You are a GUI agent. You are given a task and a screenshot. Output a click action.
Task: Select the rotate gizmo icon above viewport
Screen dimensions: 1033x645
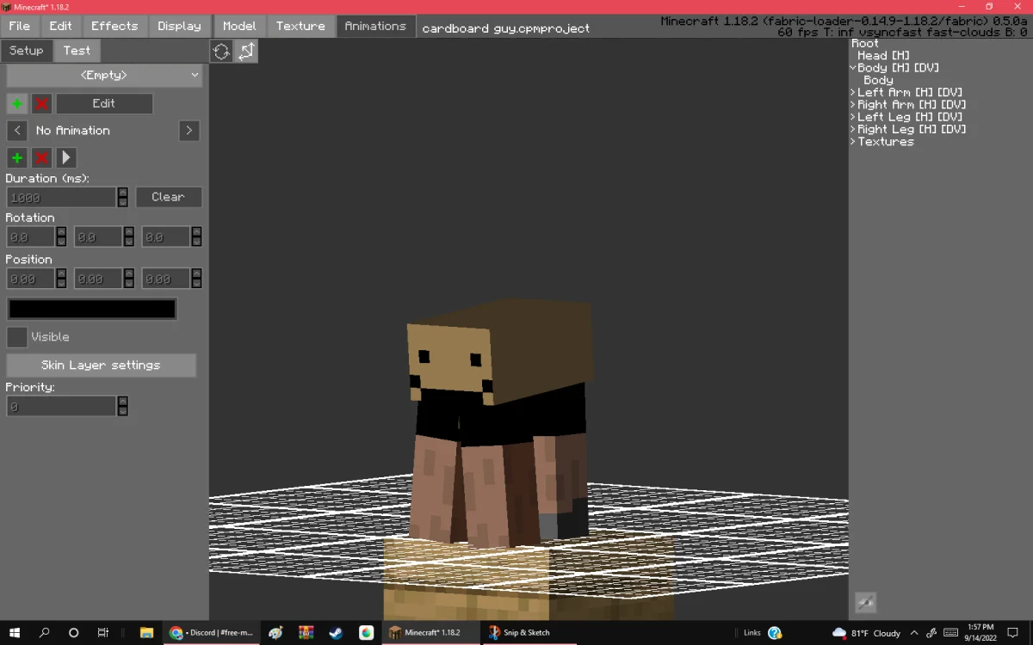click(221, 52)
